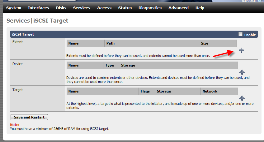Open the Interfaces menu
The height and width of the screenshot is (142, 264).
[x=39, y=8]
